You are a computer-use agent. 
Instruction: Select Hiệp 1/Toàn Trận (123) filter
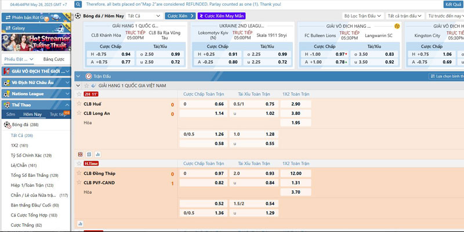pos(32,185)
